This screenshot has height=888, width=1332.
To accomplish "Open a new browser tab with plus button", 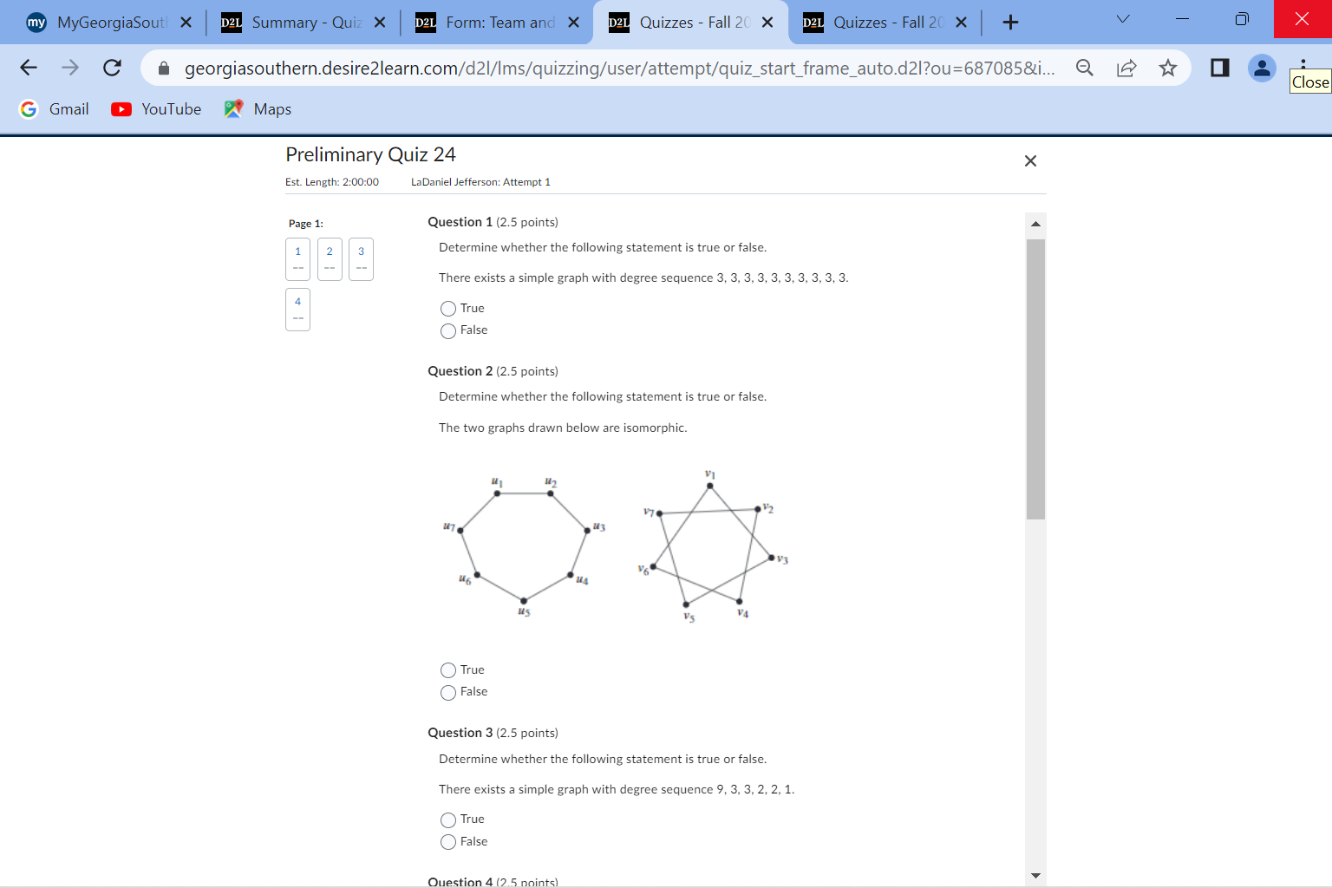I will click(x=1009, y=22).
